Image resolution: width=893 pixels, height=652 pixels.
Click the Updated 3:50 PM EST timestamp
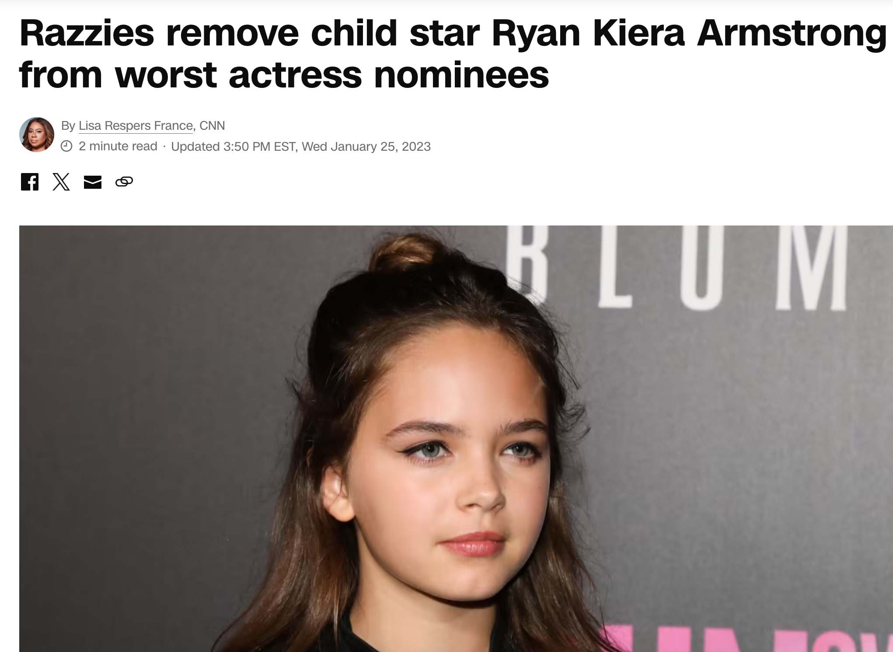coord(234,146)
